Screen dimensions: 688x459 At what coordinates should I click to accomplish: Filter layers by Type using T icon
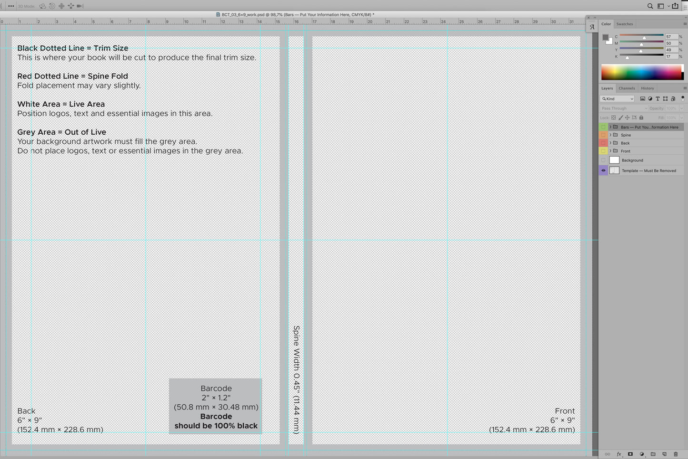click(658, 99)
